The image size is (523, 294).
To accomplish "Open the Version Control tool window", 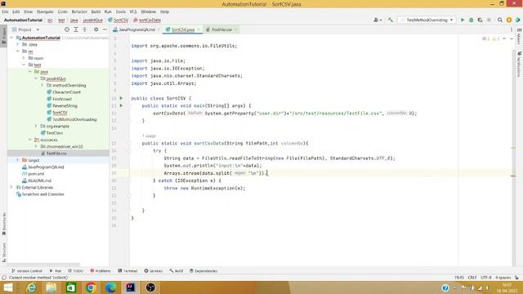I will [x=27, y=271].
